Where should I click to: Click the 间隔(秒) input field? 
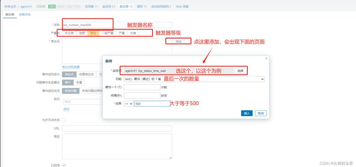142,96
